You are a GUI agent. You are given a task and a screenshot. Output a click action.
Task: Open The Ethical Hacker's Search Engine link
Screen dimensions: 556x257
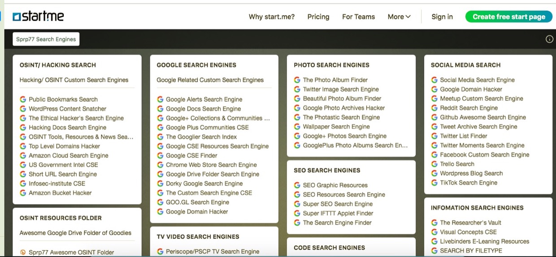point(76,118)
